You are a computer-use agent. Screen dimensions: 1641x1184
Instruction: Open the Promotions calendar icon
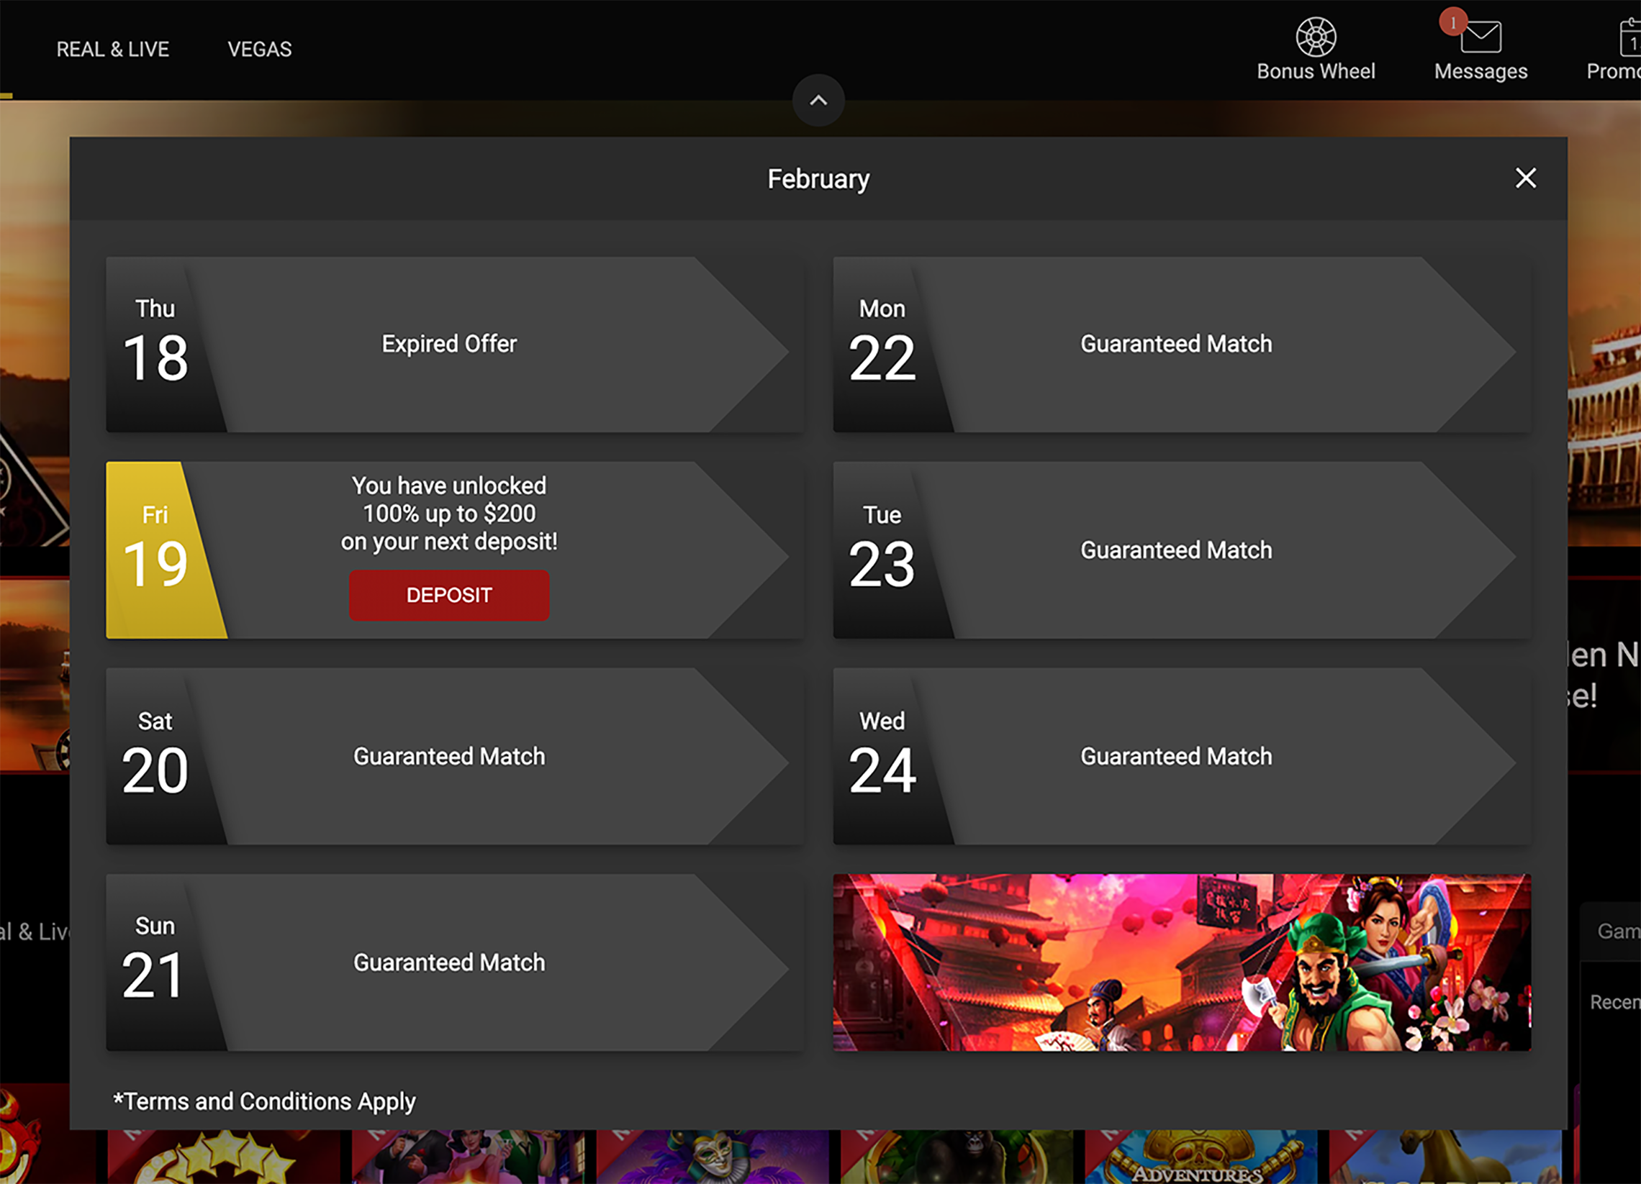pos(1629,37)
